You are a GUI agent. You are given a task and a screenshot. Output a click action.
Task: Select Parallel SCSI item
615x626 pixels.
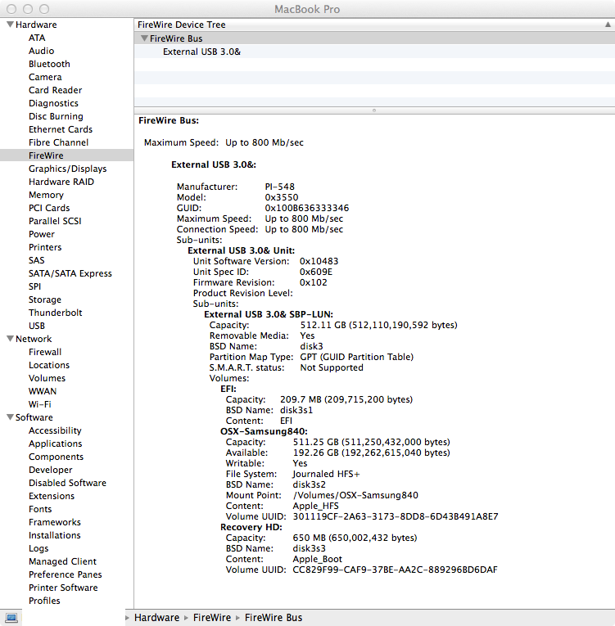pos(55,221)
